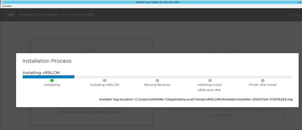Open the Installer menu
Screen dimensions: 302x130
[7, 6]
